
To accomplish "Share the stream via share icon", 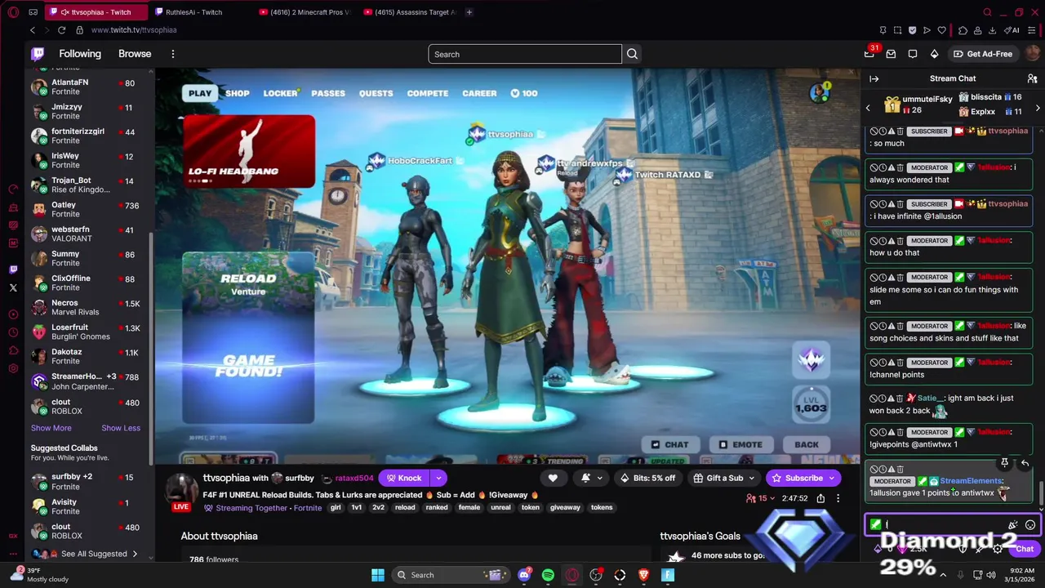I will click(820, 498).
